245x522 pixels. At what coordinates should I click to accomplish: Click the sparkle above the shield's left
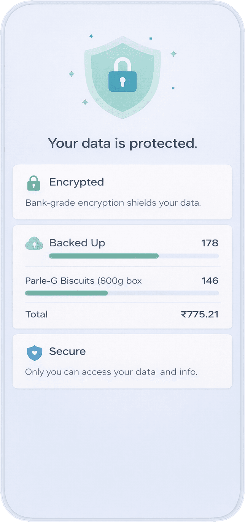[91, 36]
